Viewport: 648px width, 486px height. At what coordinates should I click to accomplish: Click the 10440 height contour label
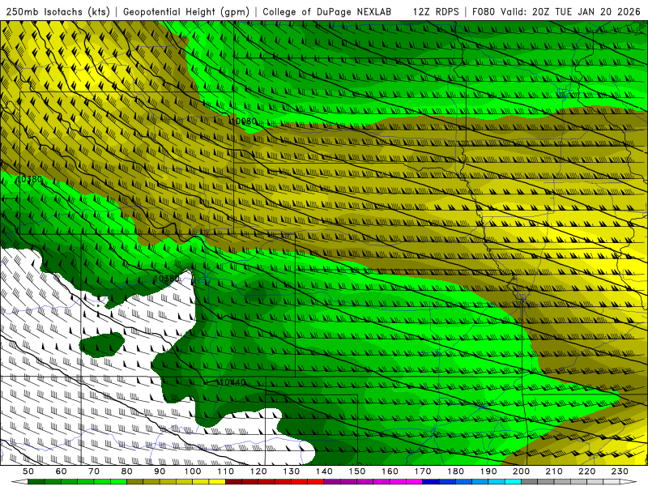(x=232, y=382)
